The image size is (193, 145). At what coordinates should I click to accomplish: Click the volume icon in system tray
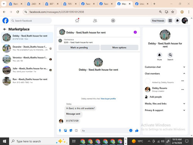[163, 141]
